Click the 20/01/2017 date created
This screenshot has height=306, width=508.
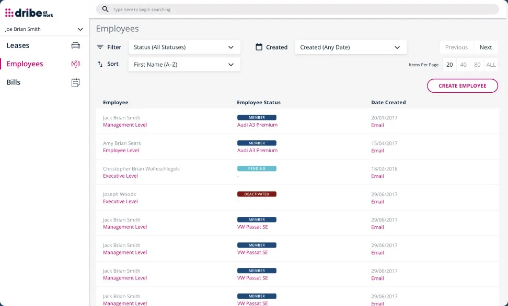pyautogui.click(x=384, y=118)
